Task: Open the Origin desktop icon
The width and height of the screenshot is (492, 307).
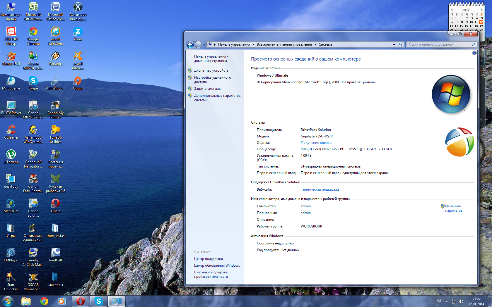Action: 78,83
